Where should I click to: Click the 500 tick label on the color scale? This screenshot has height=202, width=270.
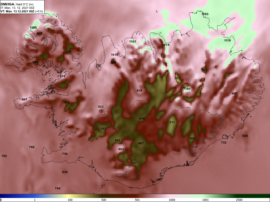click(104, 200)
